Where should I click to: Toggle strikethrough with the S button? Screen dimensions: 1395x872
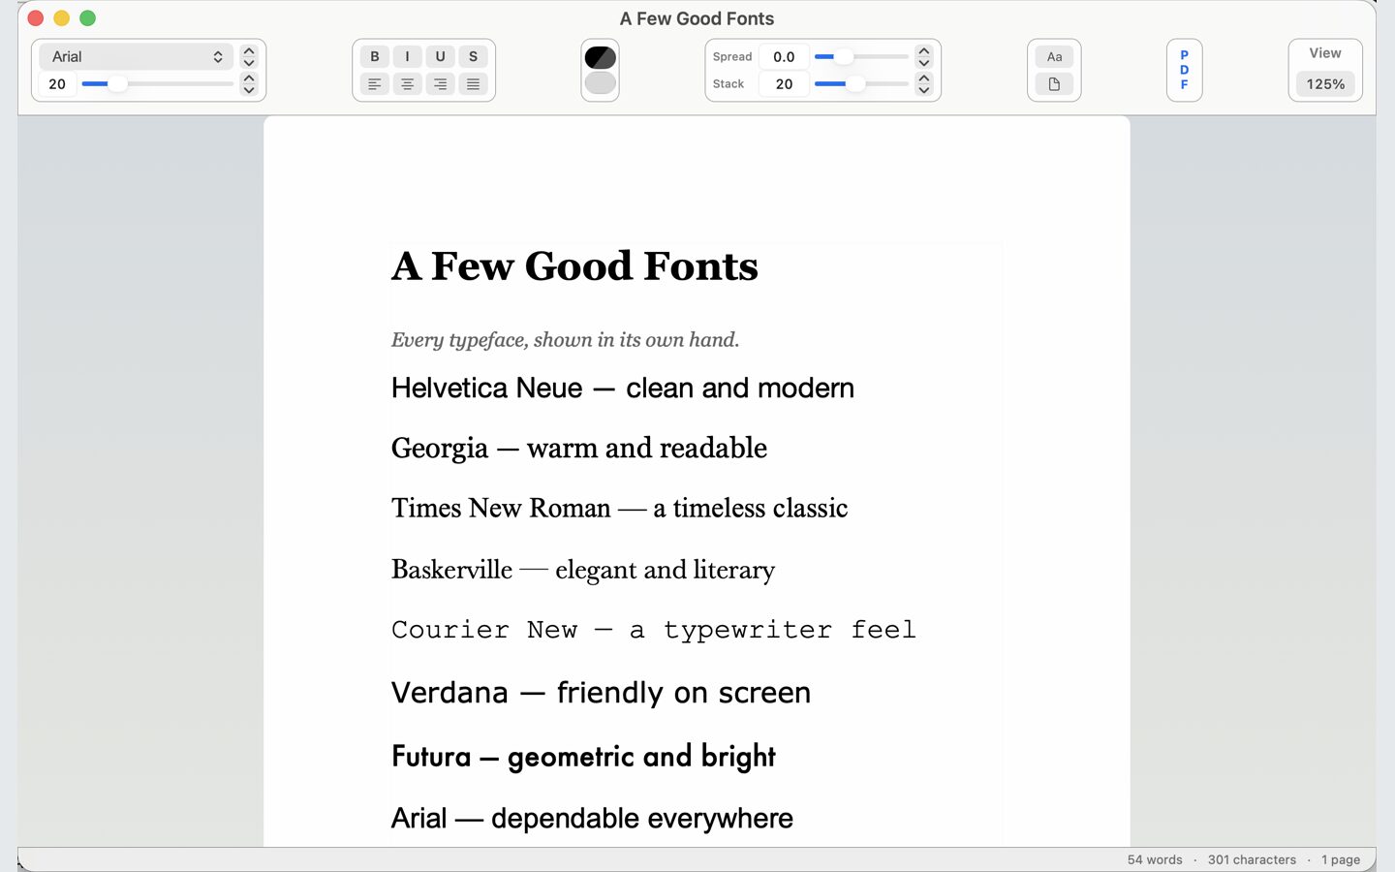[x=473, y=56]
